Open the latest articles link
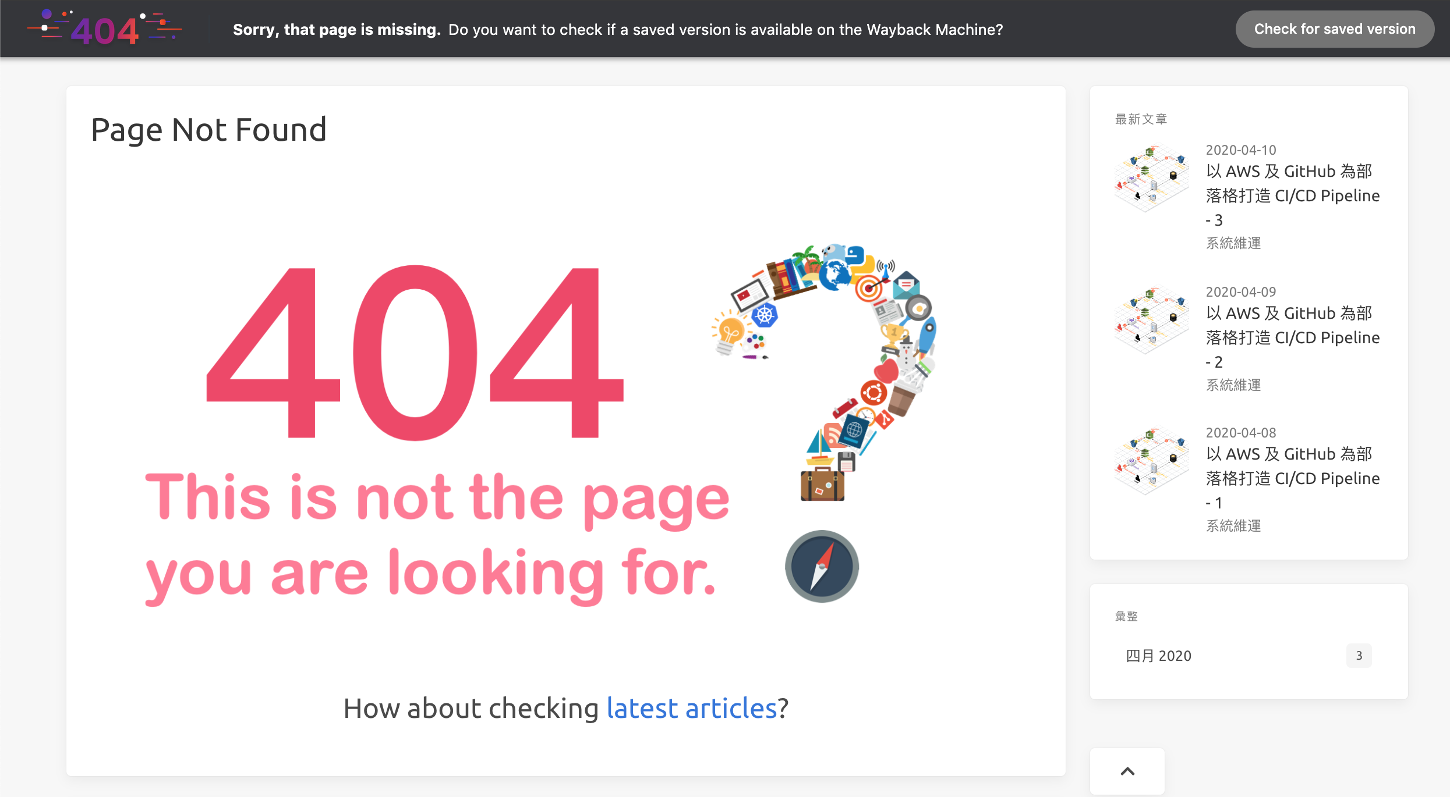Viewport: 1450px width, 797px height. point(692,708)
